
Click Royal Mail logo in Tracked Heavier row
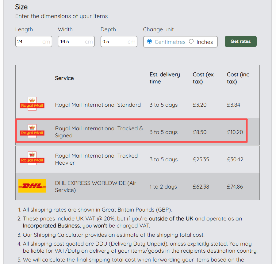coord(32,159)
